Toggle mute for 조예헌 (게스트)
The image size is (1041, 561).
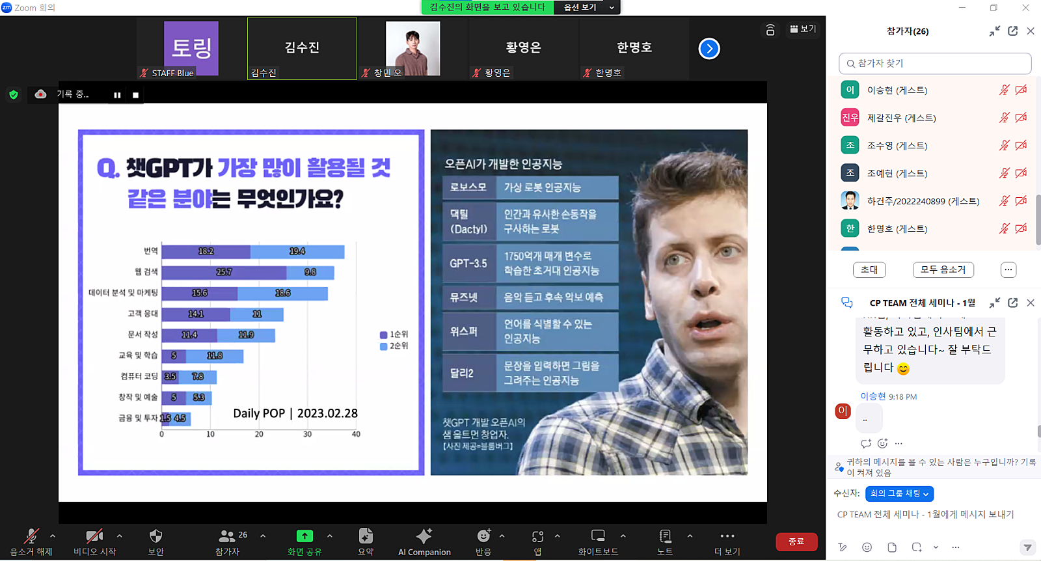(x=1005, y=173)
